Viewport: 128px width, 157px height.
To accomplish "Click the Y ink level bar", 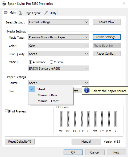I will [115, 119].
